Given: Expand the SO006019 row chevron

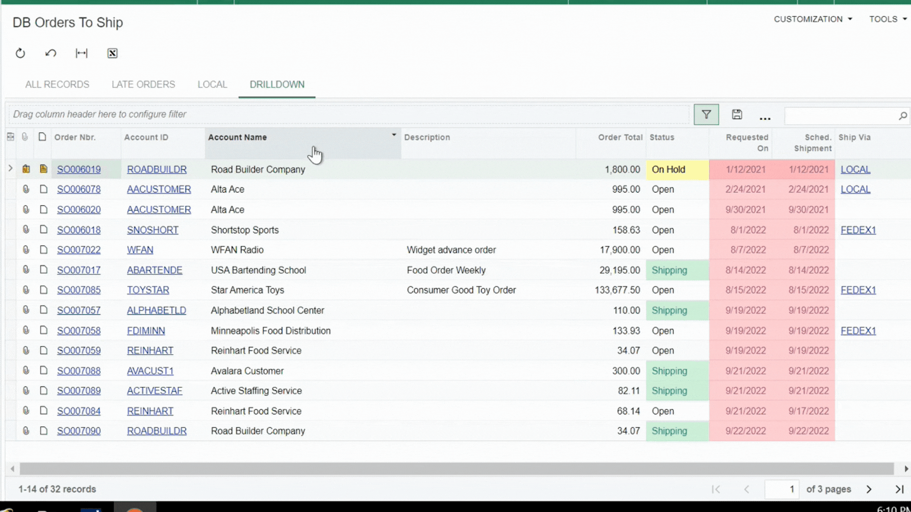Looking at the screenshot, I should pos(10,168).
